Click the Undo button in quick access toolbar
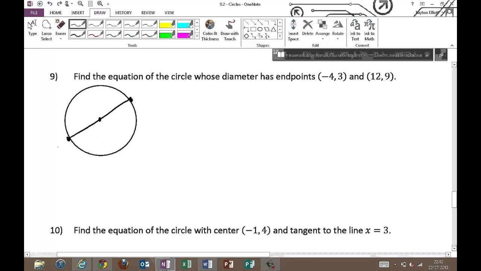The width and height of the screenshot is (481, 271). click(50, 4)
